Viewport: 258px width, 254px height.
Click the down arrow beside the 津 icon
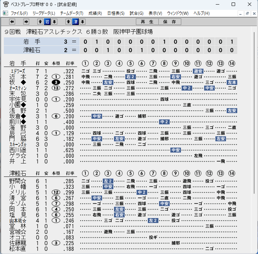click(x=83, y=21)
